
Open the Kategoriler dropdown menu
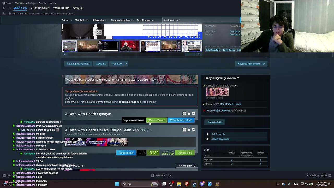click(x=100, y=20)
